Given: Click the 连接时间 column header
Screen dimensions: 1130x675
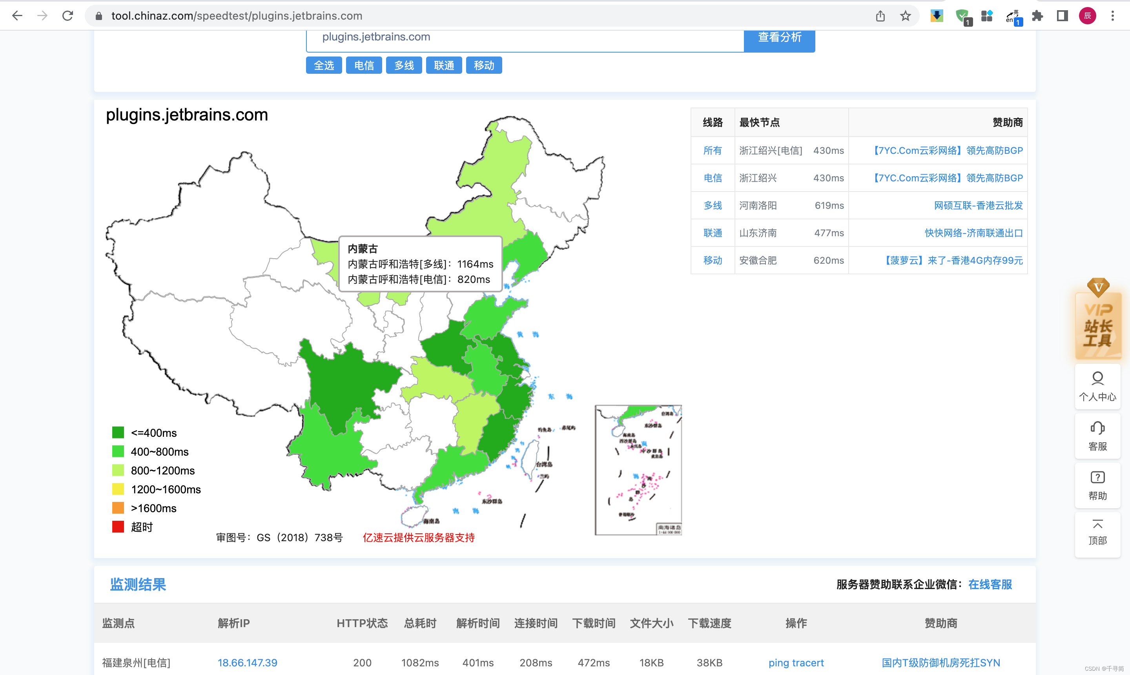Looking at the screenshot, I should (x=536, y=623).
